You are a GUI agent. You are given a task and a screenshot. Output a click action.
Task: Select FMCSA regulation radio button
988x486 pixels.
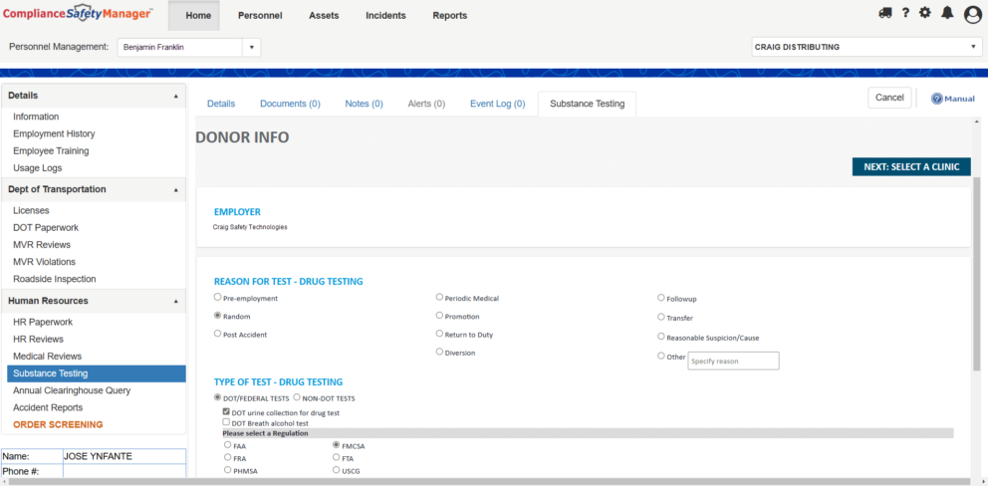pos(336,444)
